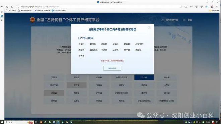The height and width of the screenshot is (124, 221).
Task: Click the 用户手册下载 link text
Action: (172, 20)
